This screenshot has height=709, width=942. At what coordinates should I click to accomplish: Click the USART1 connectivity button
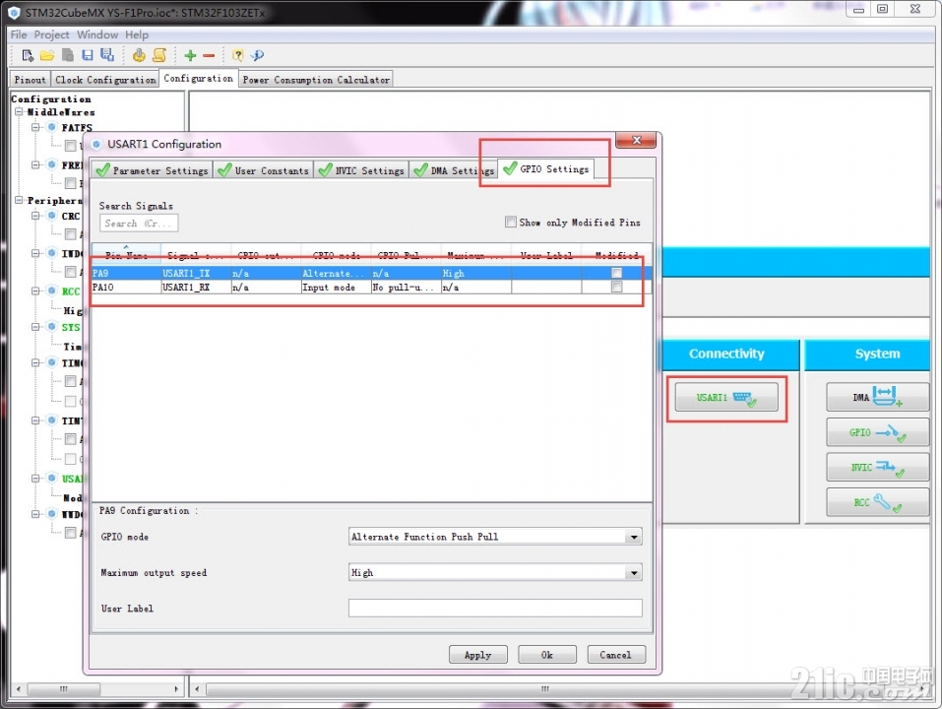[x=726, y=398]
